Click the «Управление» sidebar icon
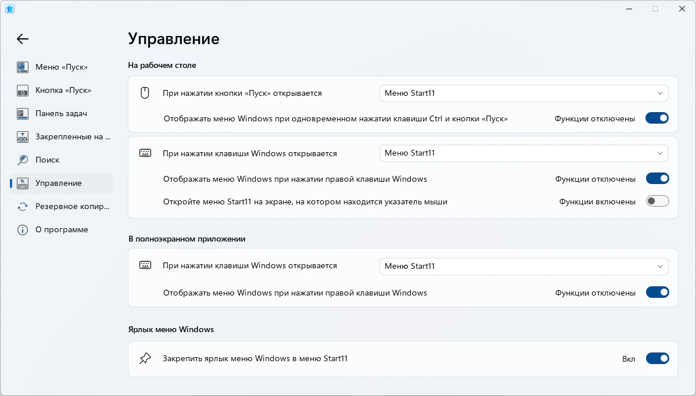Screen dimensions: 696x396 tap(23, 183)
